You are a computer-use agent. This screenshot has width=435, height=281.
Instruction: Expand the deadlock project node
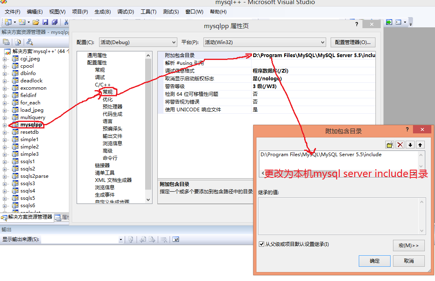tap(4, 81)
